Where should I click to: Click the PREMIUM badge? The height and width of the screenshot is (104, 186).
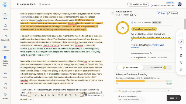(x=170, y=2)
